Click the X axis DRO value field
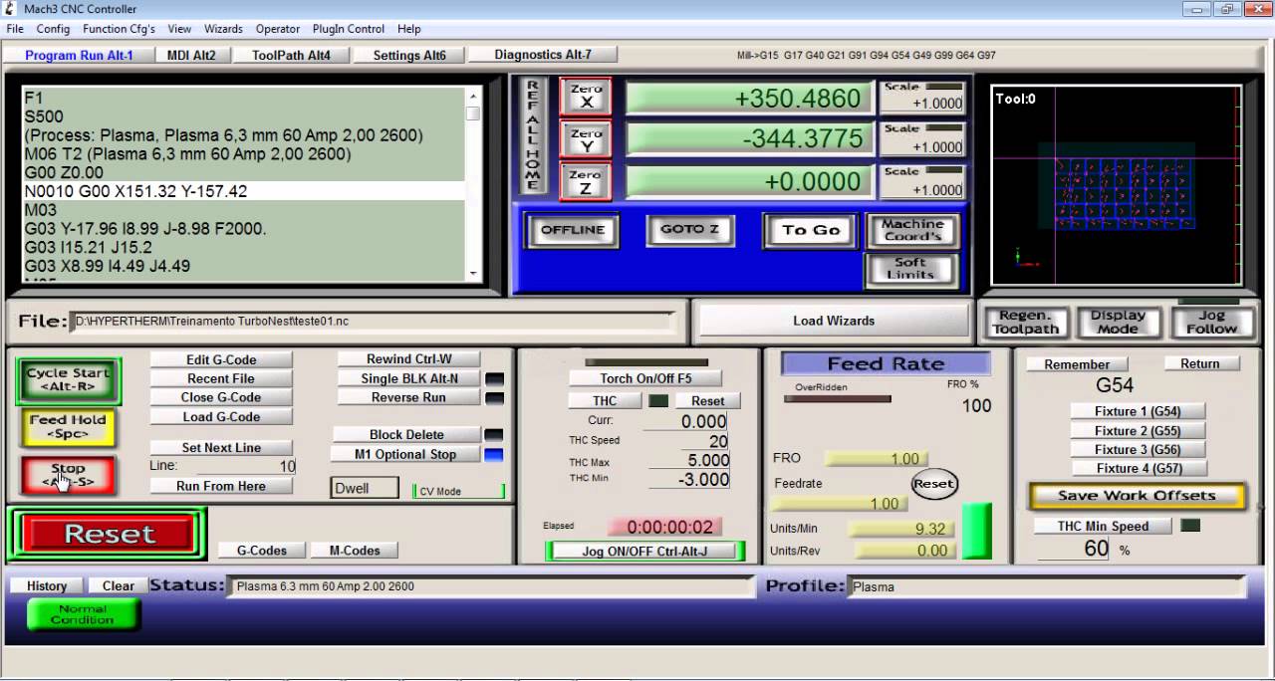This screenshot has height=681, width=1275. point(749,99)
